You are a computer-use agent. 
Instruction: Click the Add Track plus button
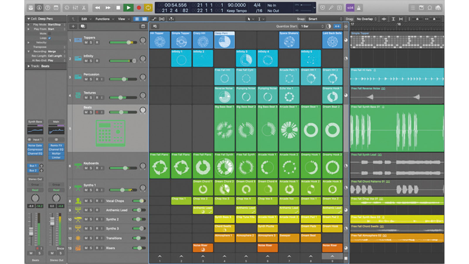(x=73, y=26)
